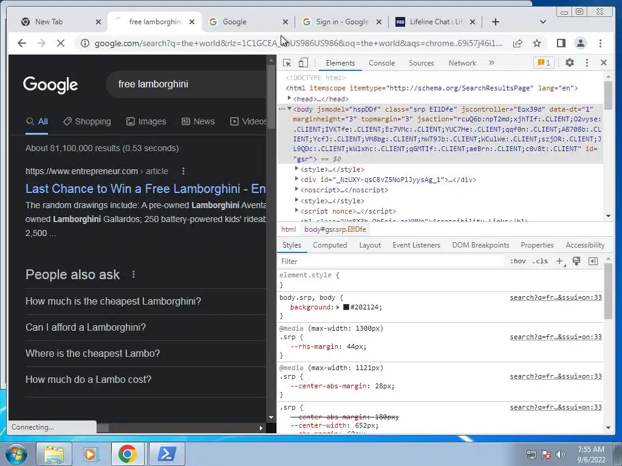Expand the first style element

pos(296,169)
